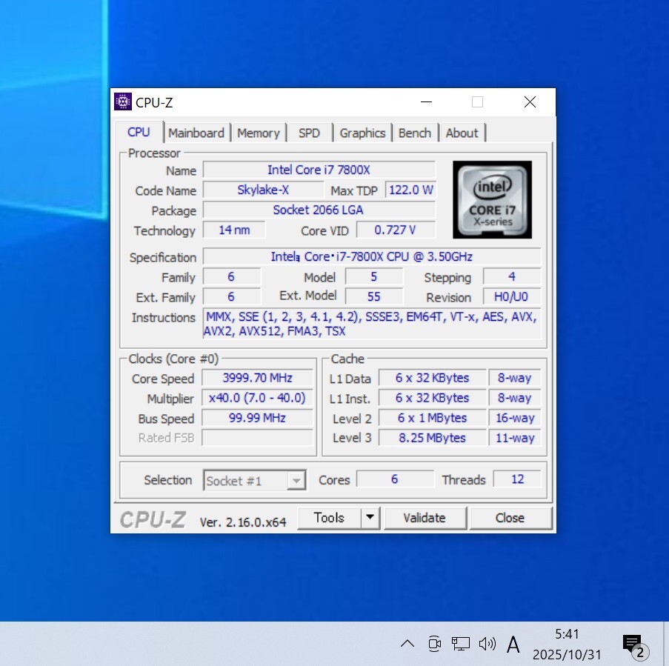Open the About tab

point(462,133)
